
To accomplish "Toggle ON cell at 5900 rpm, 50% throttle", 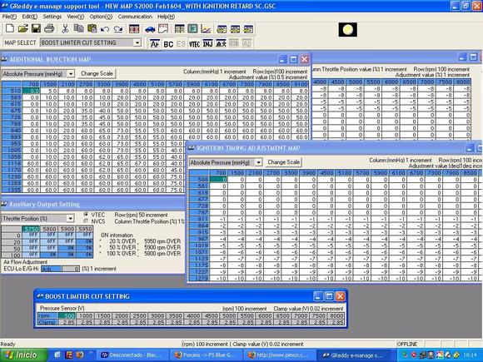I will click(67, 248).
